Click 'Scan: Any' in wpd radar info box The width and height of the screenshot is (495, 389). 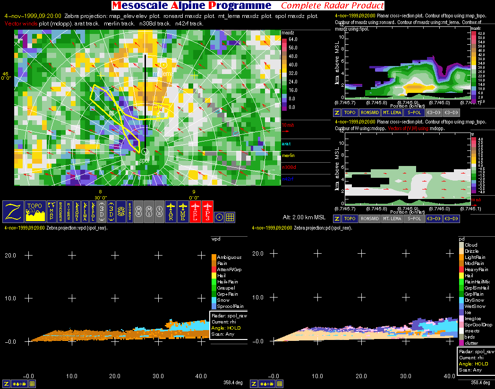pyautogui.click(x=223, y=334)
